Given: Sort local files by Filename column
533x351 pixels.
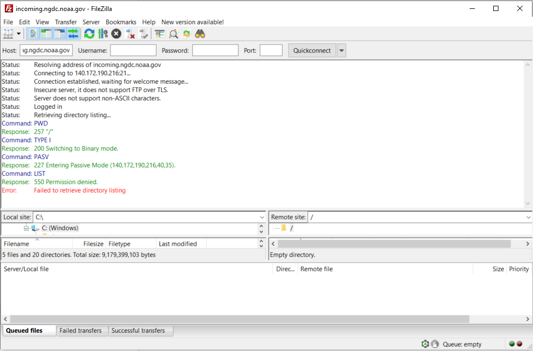Looking at the screenshot, I should (x=37, y=244).
